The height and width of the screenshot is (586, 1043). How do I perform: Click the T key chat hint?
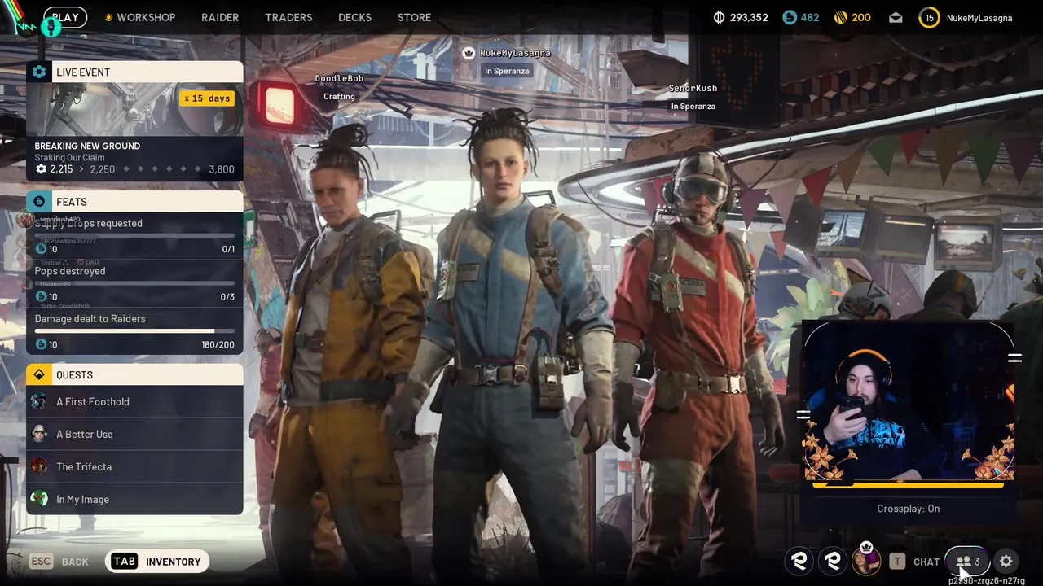click(x=897, y=562)
